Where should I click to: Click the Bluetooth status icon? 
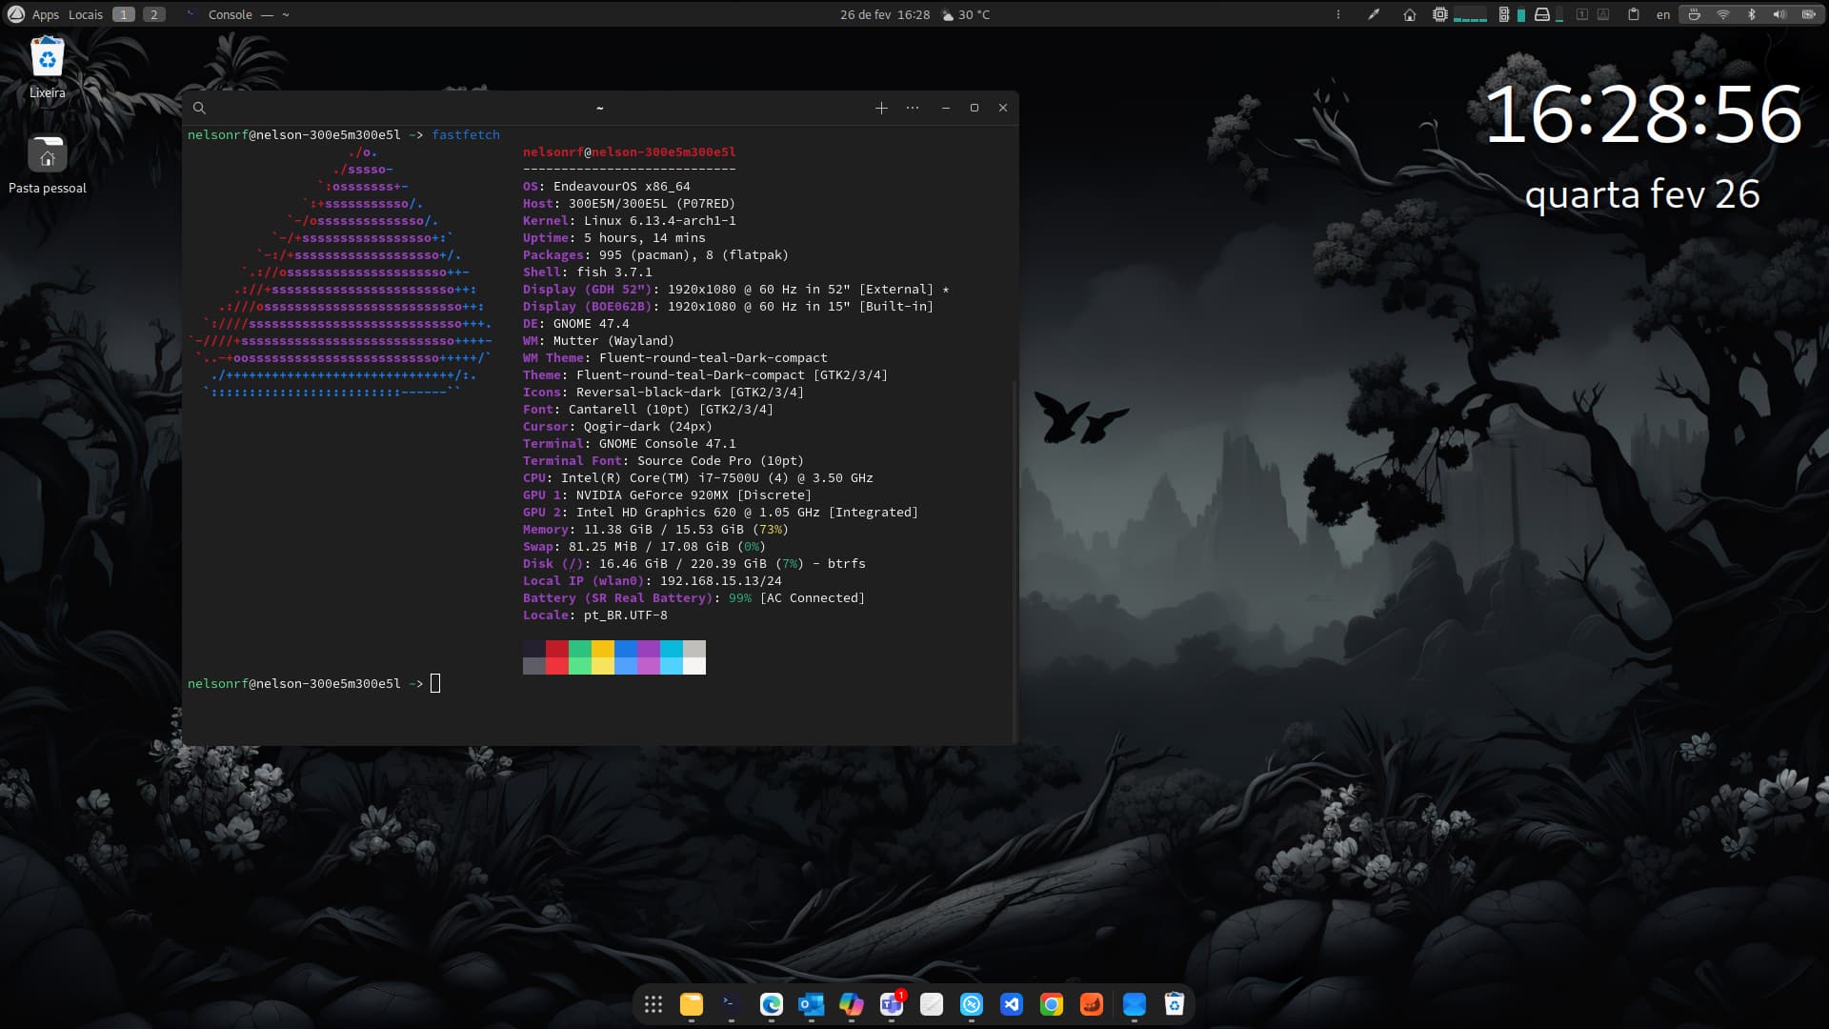point(1751,14)
